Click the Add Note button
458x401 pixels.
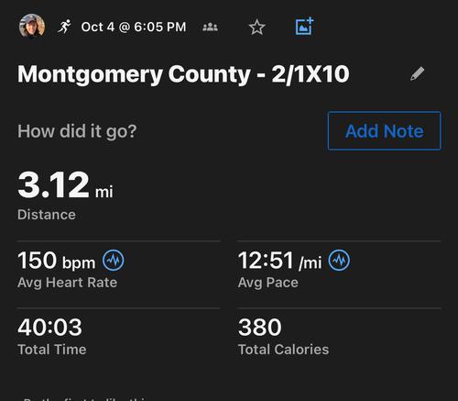pyautogui.click(x=385, y=131)
